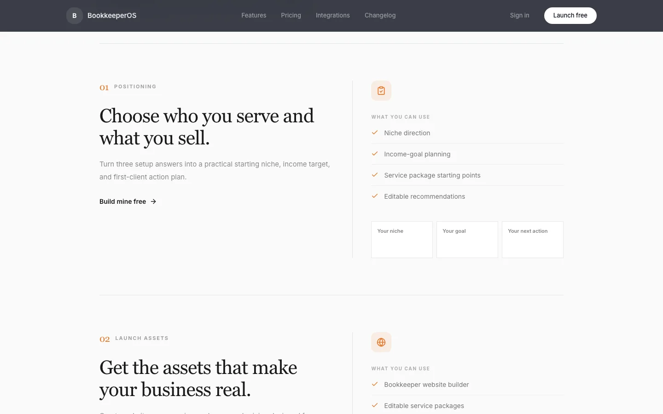Click the clipboard-check icon above Positioning features
Image resolution: width=663 pixels, height=414 pixels.
click(381, 91)
